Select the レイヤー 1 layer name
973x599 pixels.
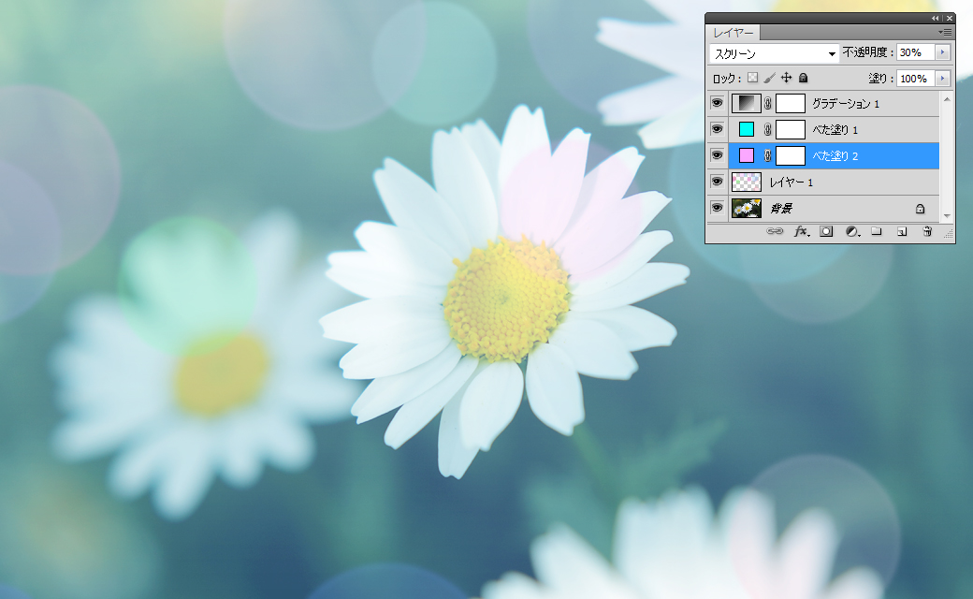pos(791,182)
